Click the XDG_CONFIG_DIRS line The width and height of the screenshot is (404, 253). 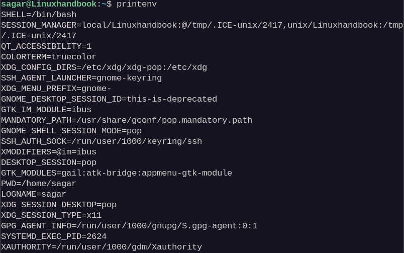point(104,67)
